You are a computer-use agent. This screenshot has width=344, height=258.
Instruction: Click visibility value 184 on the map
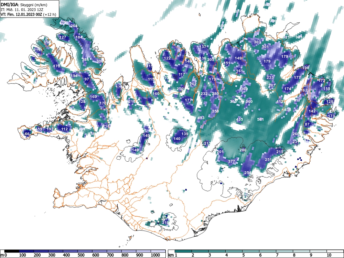(x=79, y=37)
